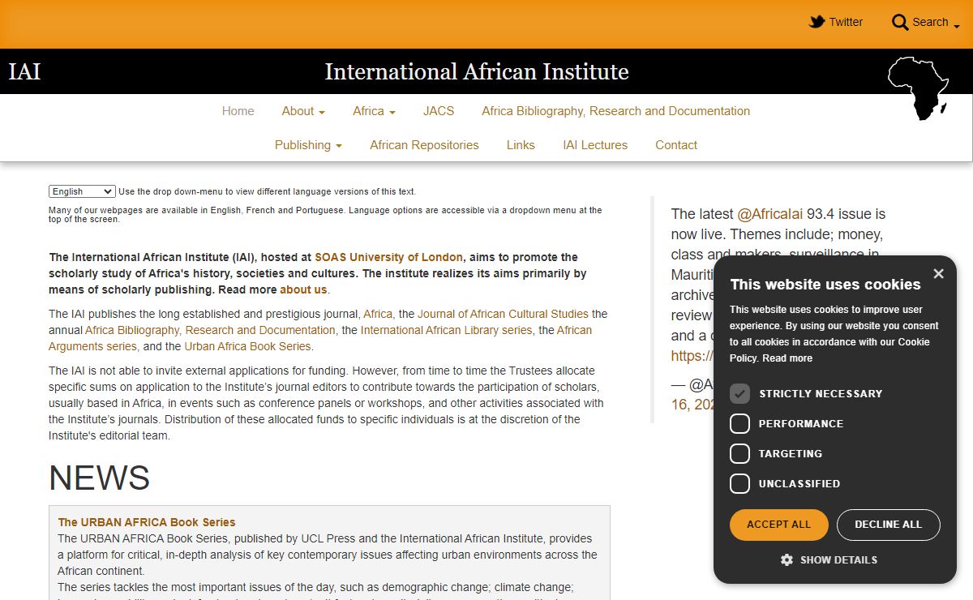The width and height of the screenshot is (973, 600).
Task: Open the African Repositories menu item
Action: pos(424,145)
